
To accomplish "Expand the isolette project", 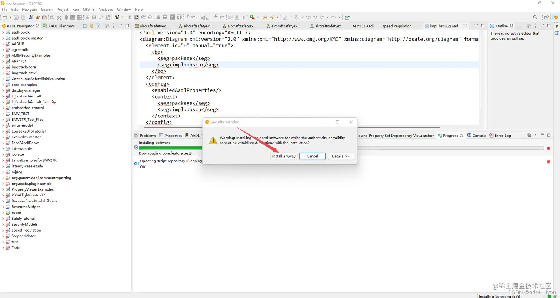I will [x=3, y=154].
